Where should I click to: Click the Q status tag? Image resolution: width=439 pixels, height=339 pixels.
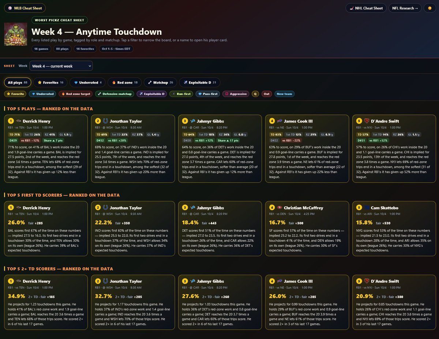click(x=255, y=94)
